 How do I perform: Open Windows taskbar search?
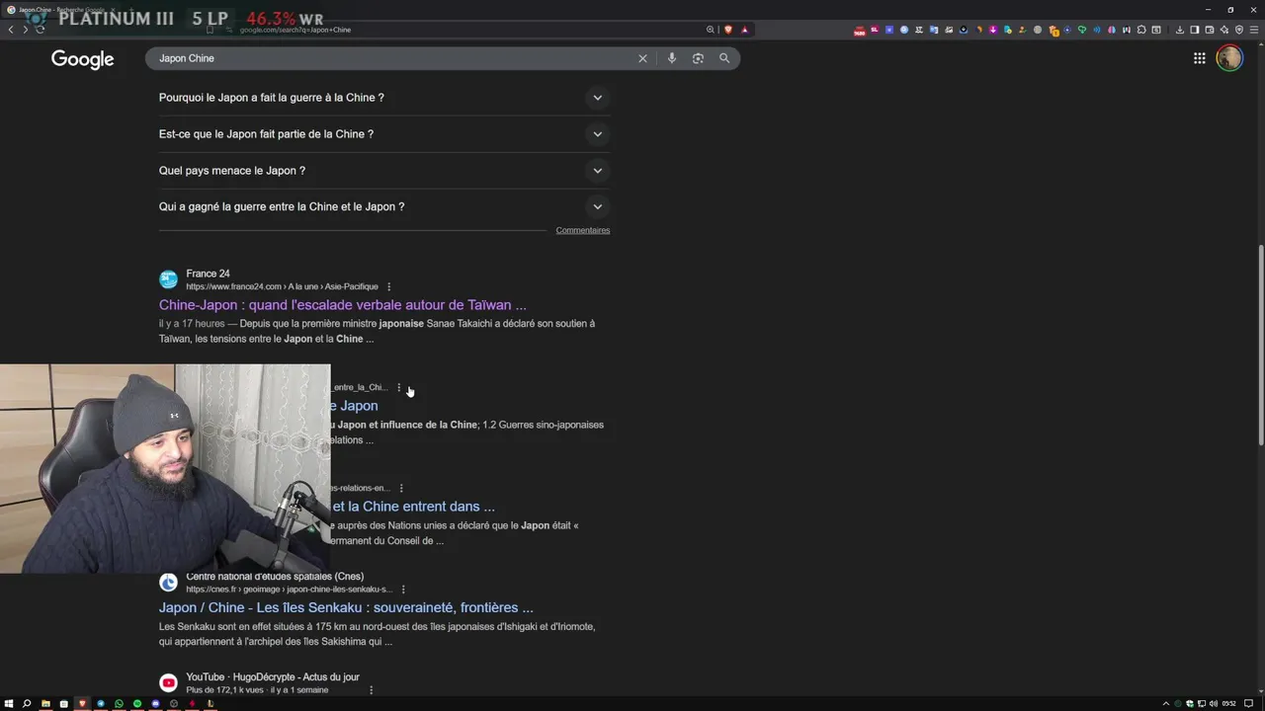[27, 704]
